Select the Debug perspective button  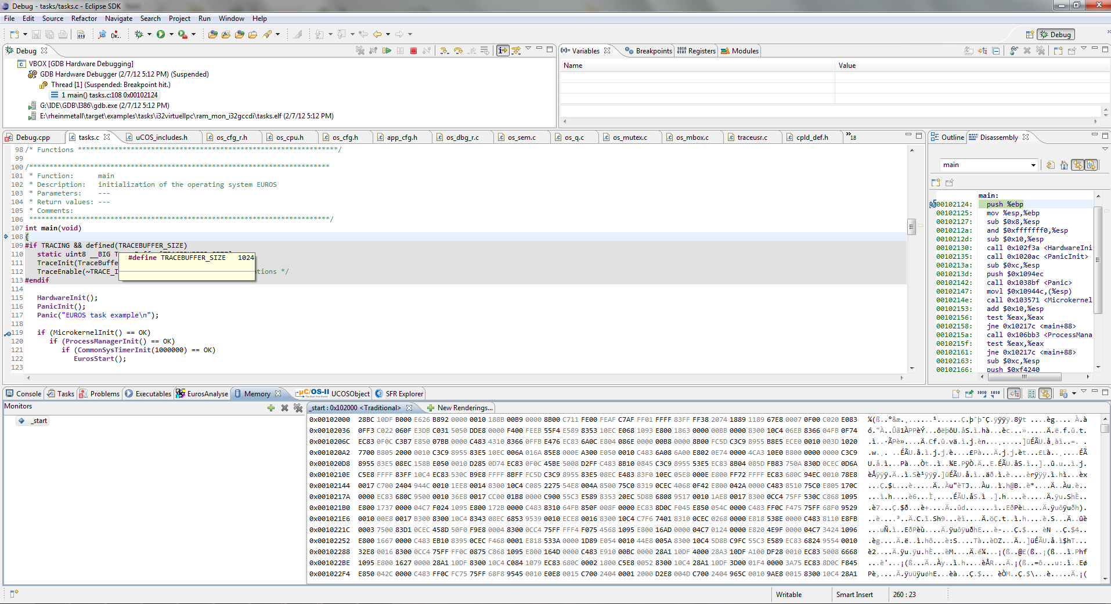(1056, 35)
